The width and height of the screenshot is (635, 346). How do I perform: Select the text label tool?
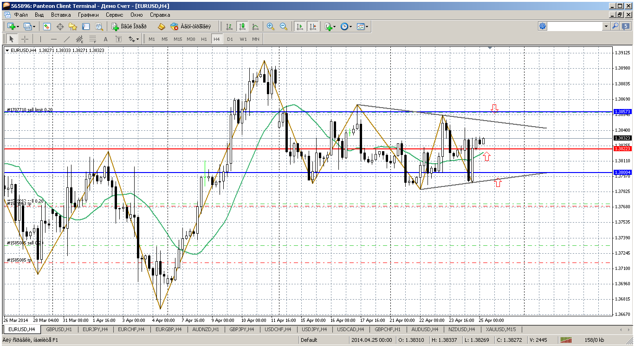point(105,39)
